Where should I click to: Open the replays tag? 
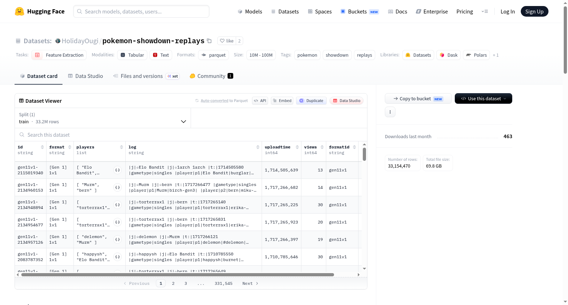click(365, 55)
